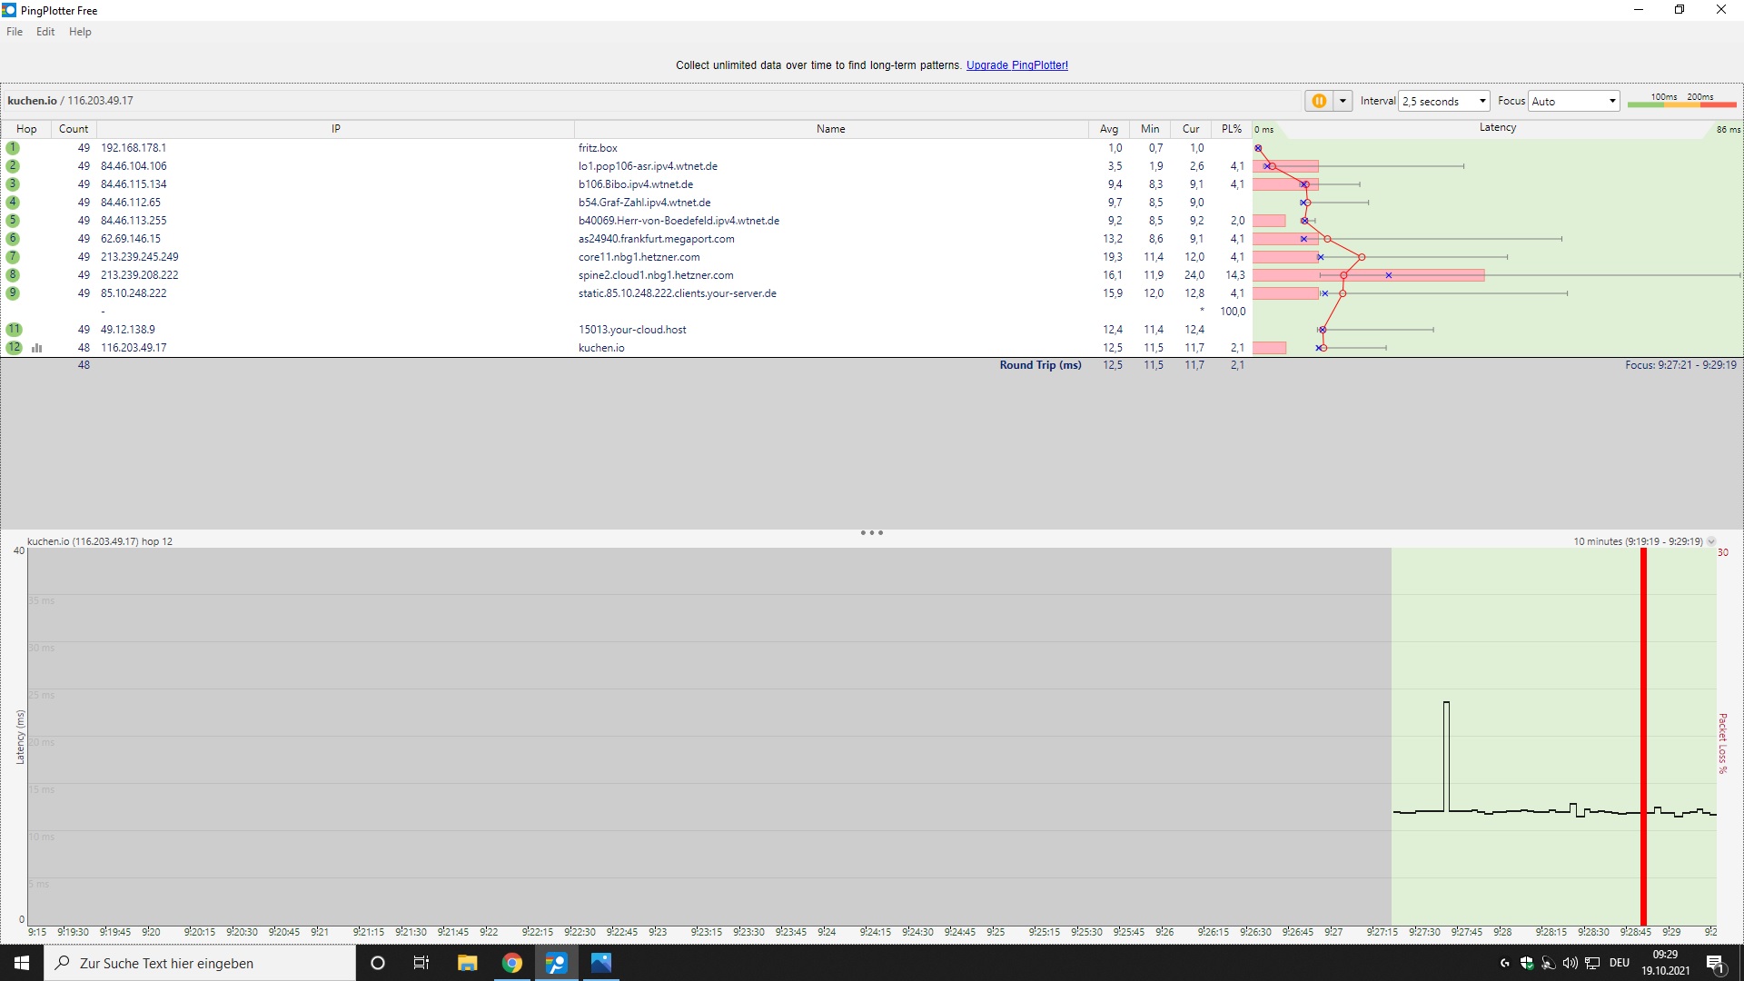Pause the trace with the orange pause button

point(1318,101)
